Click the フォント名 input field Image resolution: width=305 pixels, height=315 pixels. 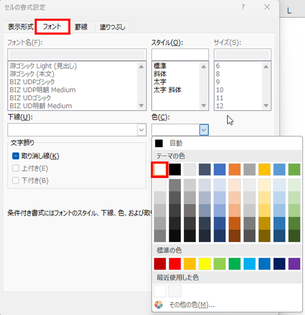pos(76,55)
